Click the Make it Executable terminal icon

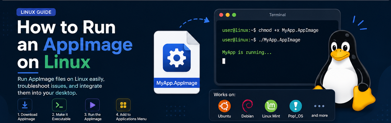(x=59, y=105)
